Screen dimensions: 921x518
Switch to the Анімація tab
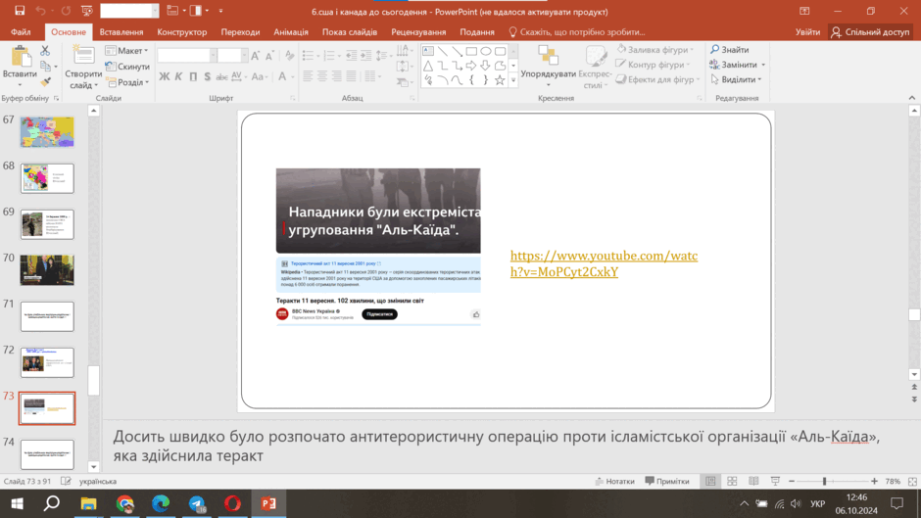pos(291,31)
